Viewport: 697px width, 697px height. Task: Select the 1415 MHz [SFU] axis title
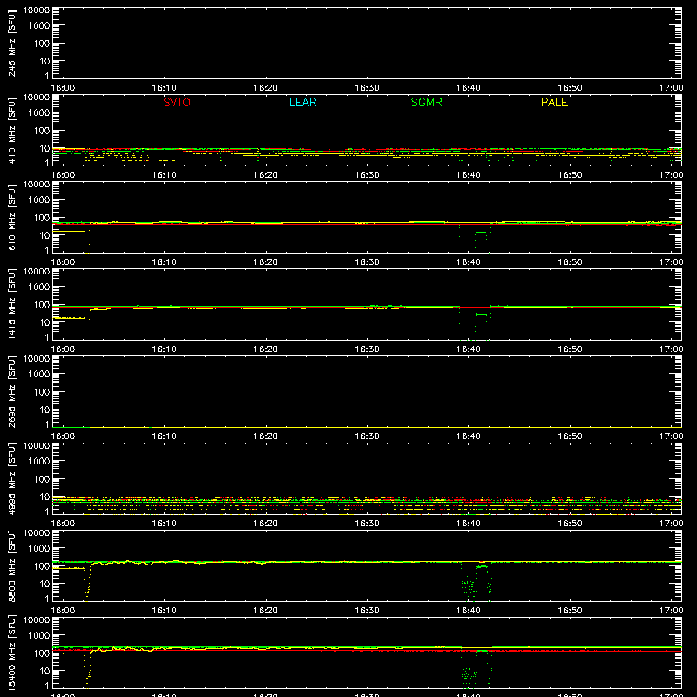click(x=11, y=304)
